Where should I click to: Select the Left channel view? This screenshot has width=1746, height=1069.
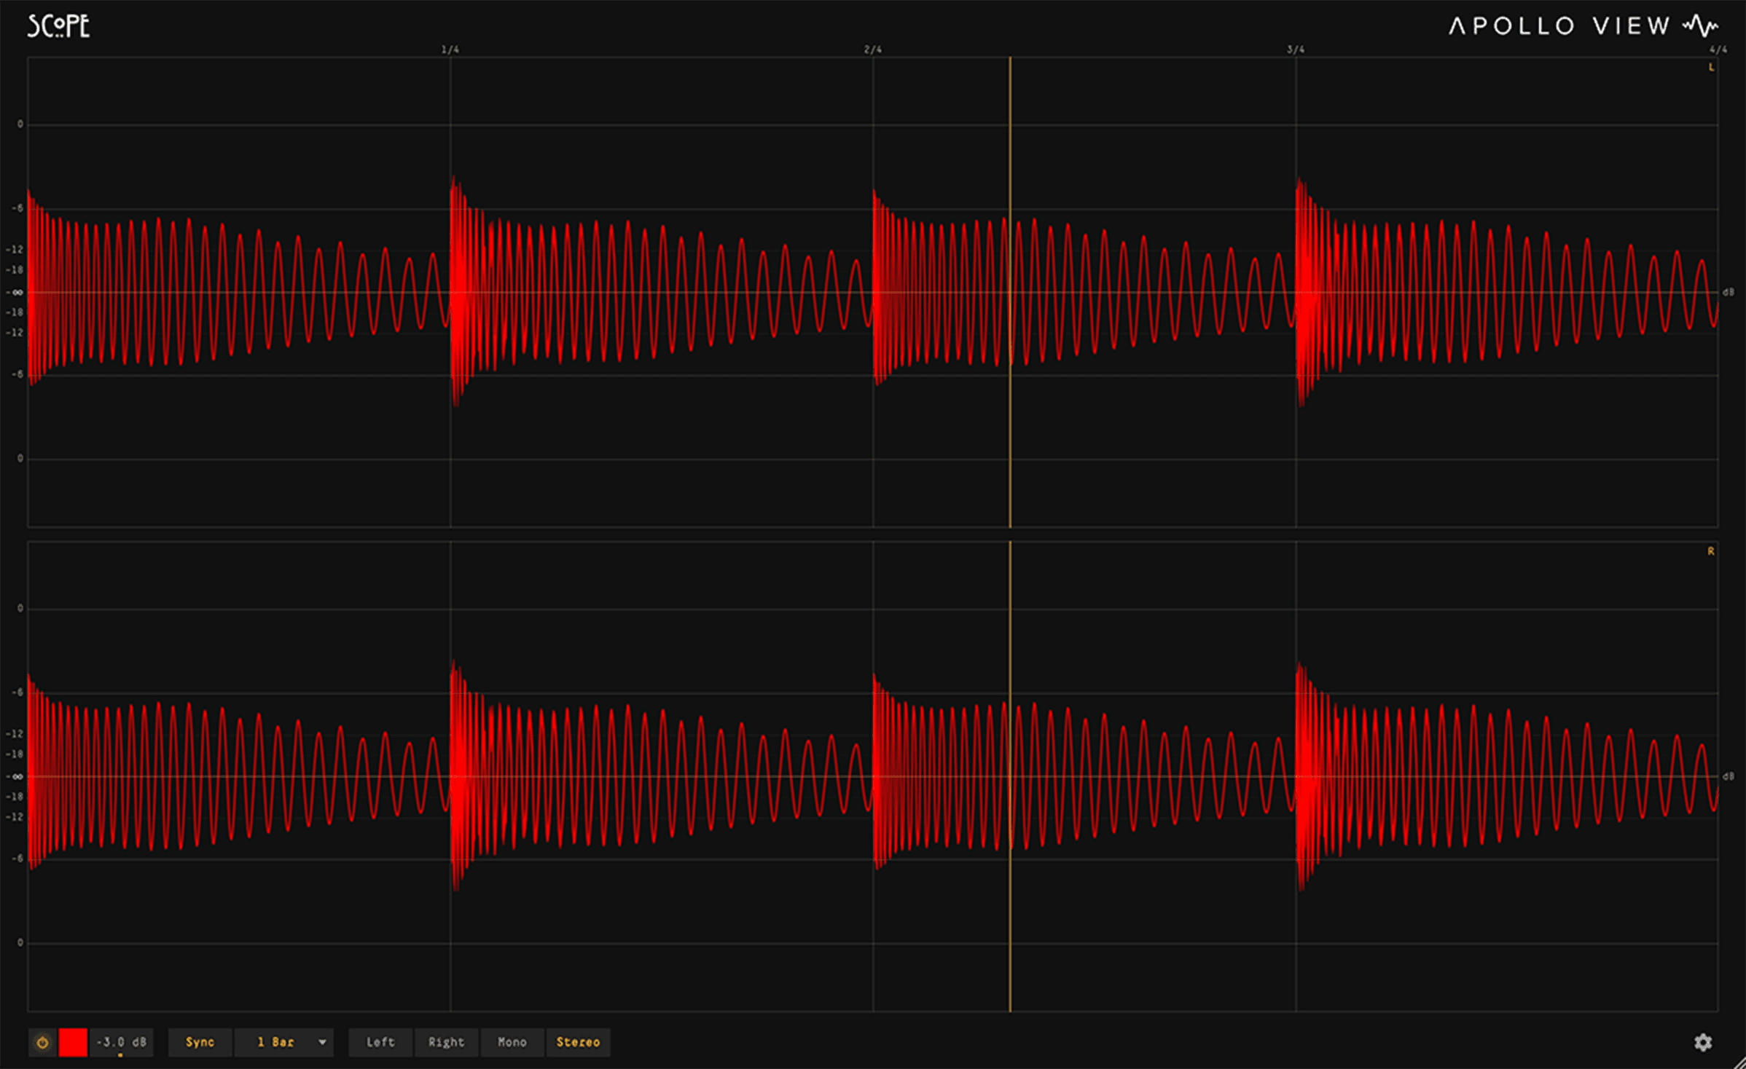pos(380,1042)
